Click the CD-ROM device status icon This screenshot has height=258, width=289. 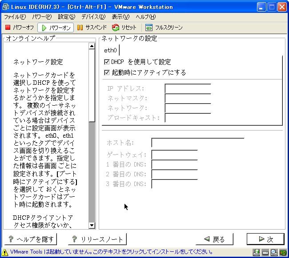click(x=274, y=253)
